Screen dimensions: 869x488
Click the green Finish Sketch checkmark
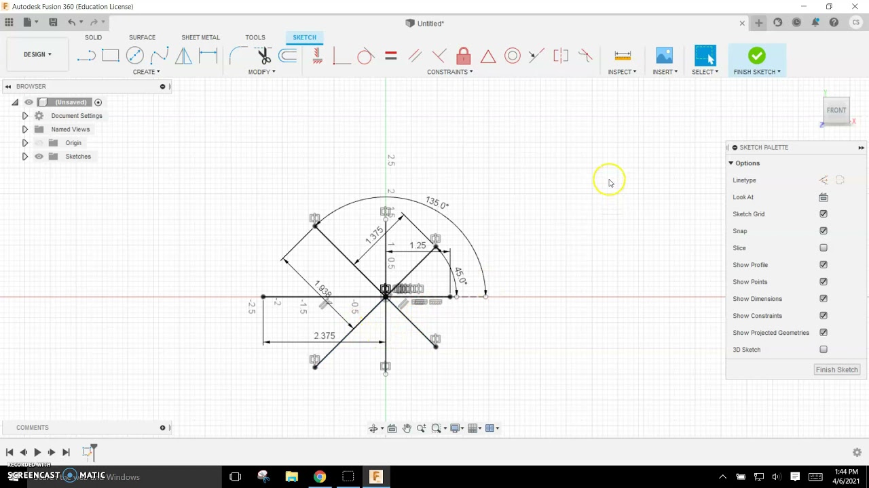tap(757, 56)
